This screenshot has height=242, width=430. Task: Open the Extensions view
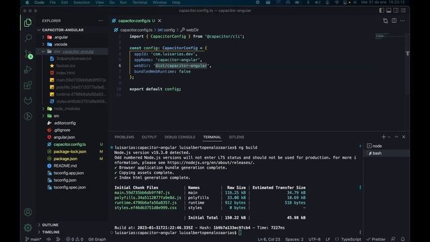pos(28,85)
